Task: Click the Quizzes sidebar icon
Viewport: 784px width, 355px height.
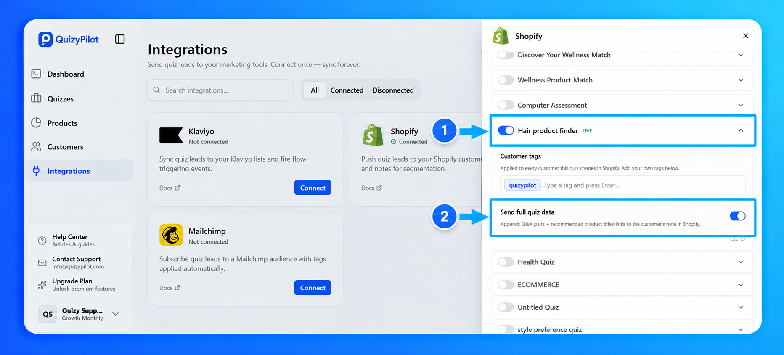Action: (36, 98)
